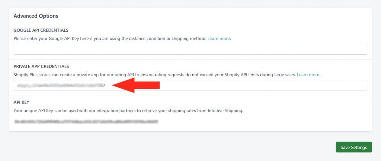Image resolution: width=381 pixels, height=161 pixels.
Task: Click the PRIVATE APP CREDENTIALS section label
Action: [x=41, y=66]
